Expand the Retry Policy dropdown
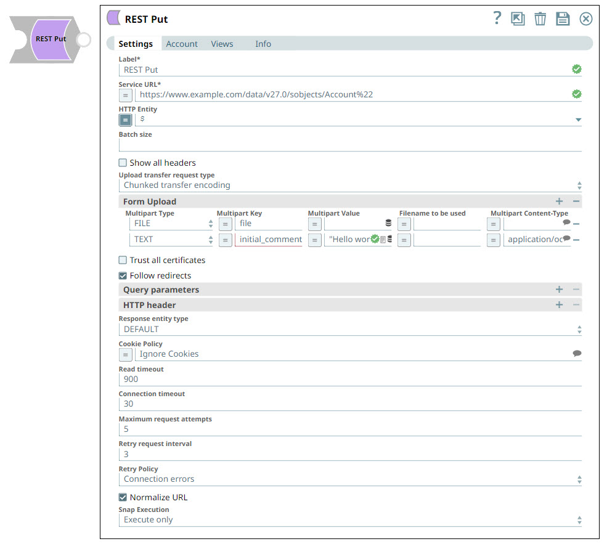Screen dimensions: 607x544 pos(349,479)
